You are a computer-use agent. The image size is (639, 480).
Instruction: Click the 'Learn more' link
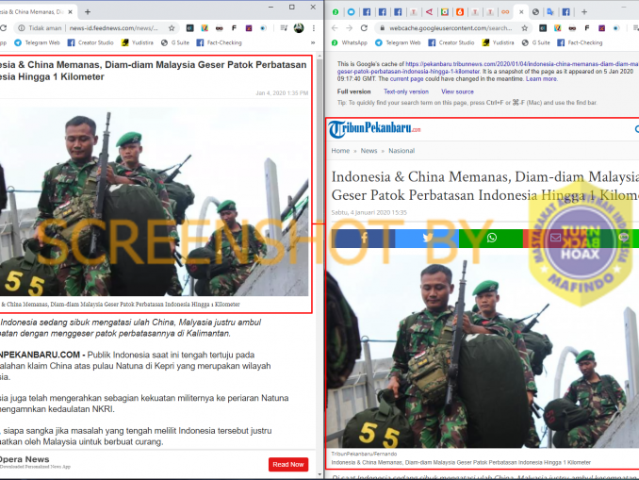541,78
